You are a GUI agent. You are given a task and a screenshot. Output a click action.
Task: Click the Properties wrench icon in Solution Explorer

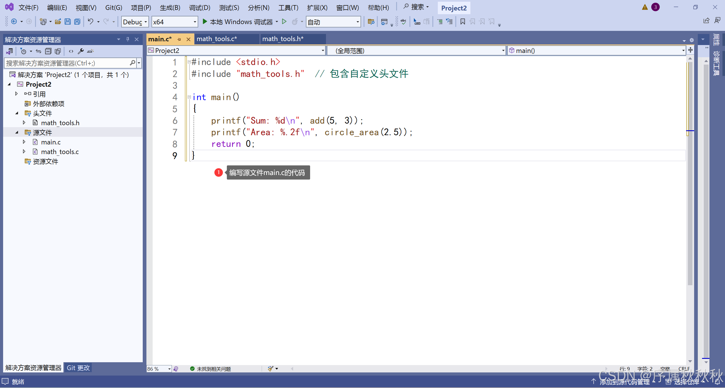click(81, 51)
